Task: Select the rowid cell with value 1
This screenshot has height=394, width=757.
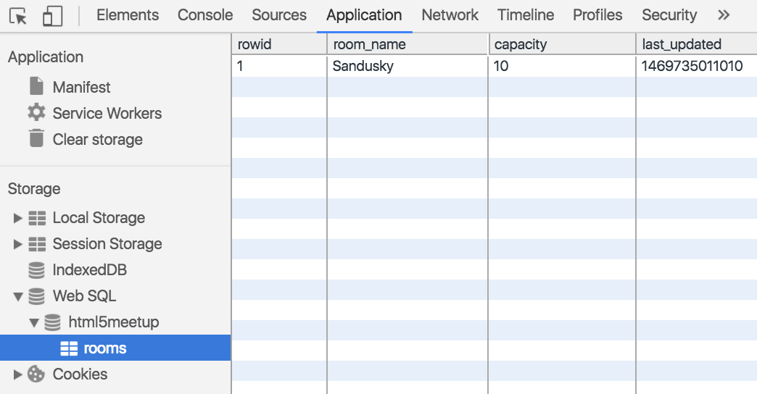Action: point(279,66)
